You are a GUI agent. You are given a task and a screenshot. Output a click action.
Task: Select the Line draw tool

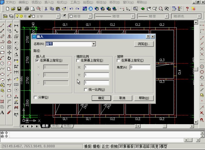pyautogui.click(x=2, y=25)
